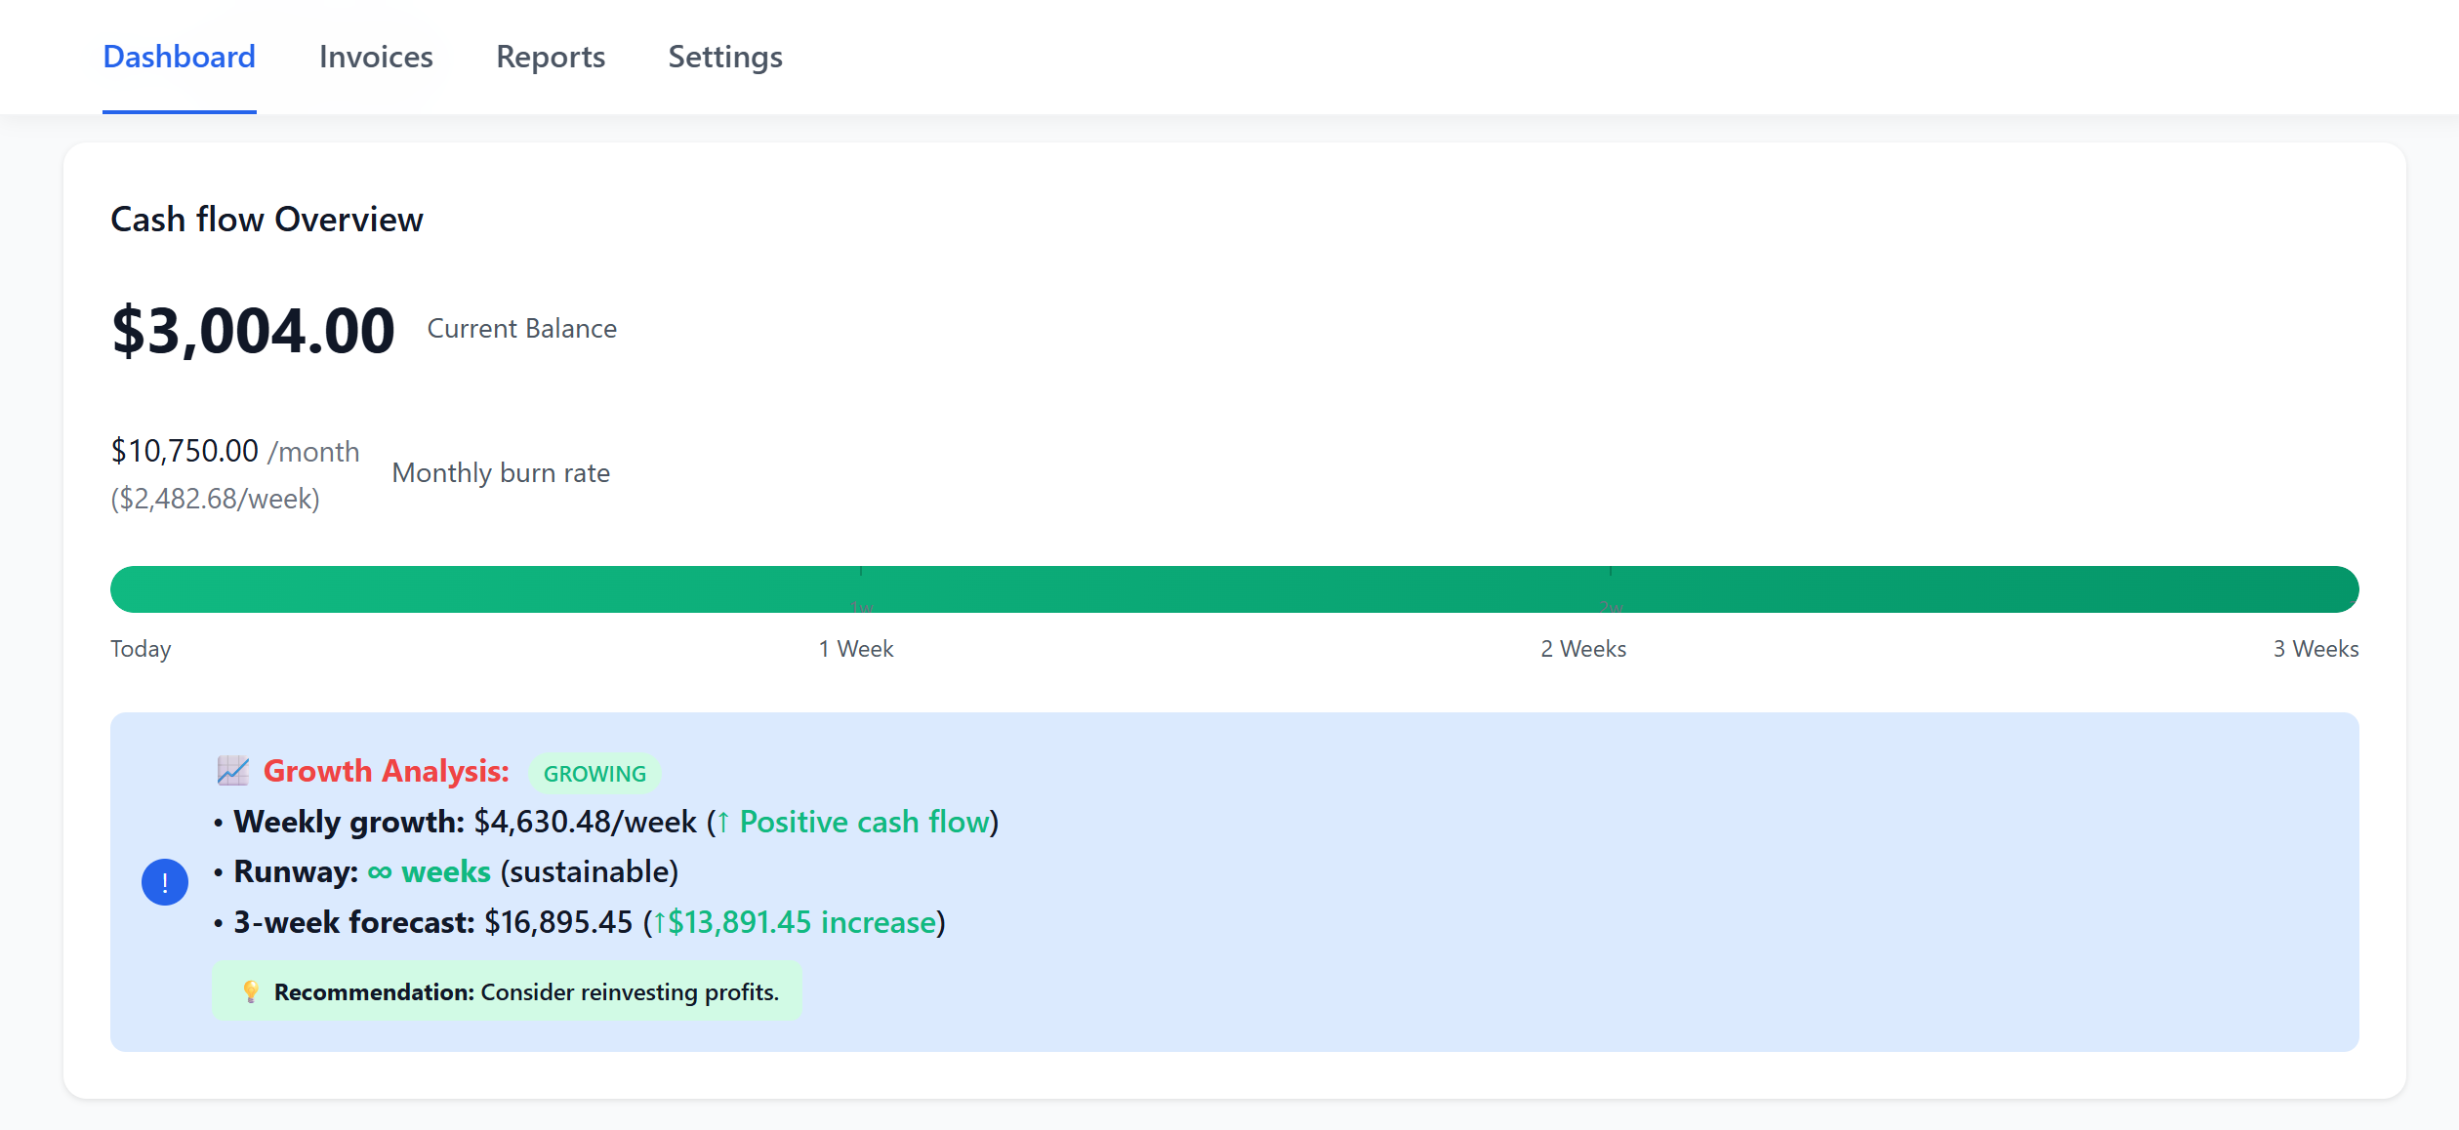Open the Positive cash flow link
Screen dimensions: 2459x1130
tap(865, 822)
